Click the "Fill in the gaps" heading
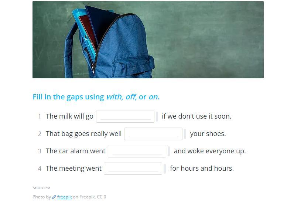This screenshot has width=294, height=218. (x=96, y=97)
